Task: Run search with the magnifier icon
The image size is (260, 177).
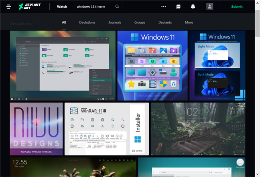Action: pos(117,6)
